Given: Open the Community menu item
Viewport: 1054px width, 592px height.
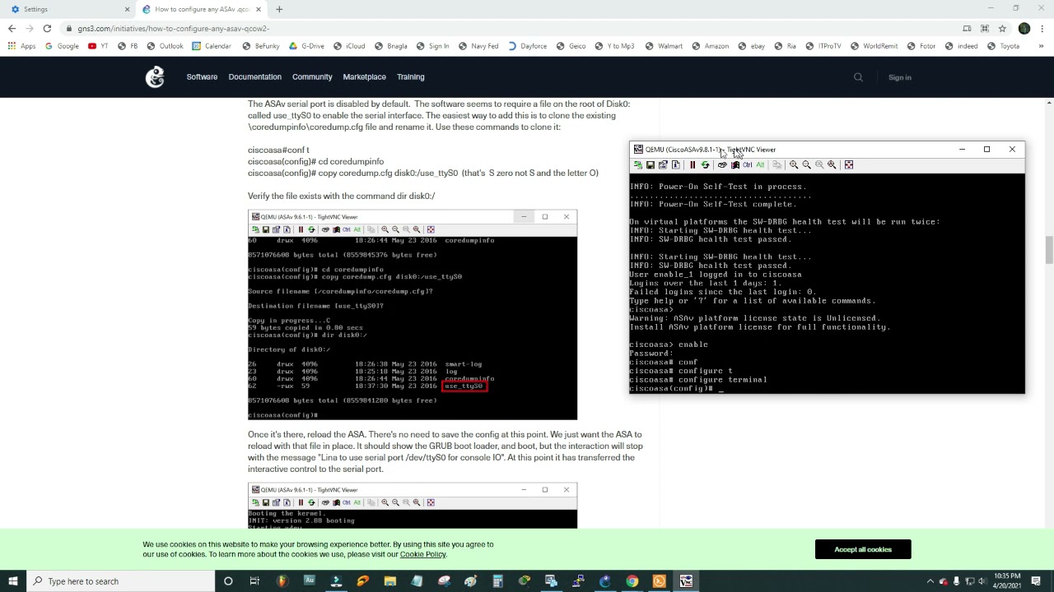Looking at the screenshot, I should click(312, 77).
